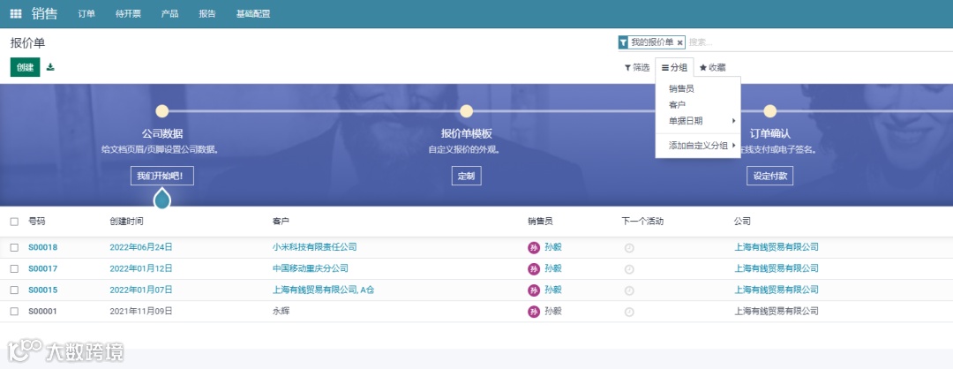Image resolution: width=953 pixels, height=369 pixels.
Task: Click the download export icon beside 创建
Action: pyautogui.click(x=50, y=67)
